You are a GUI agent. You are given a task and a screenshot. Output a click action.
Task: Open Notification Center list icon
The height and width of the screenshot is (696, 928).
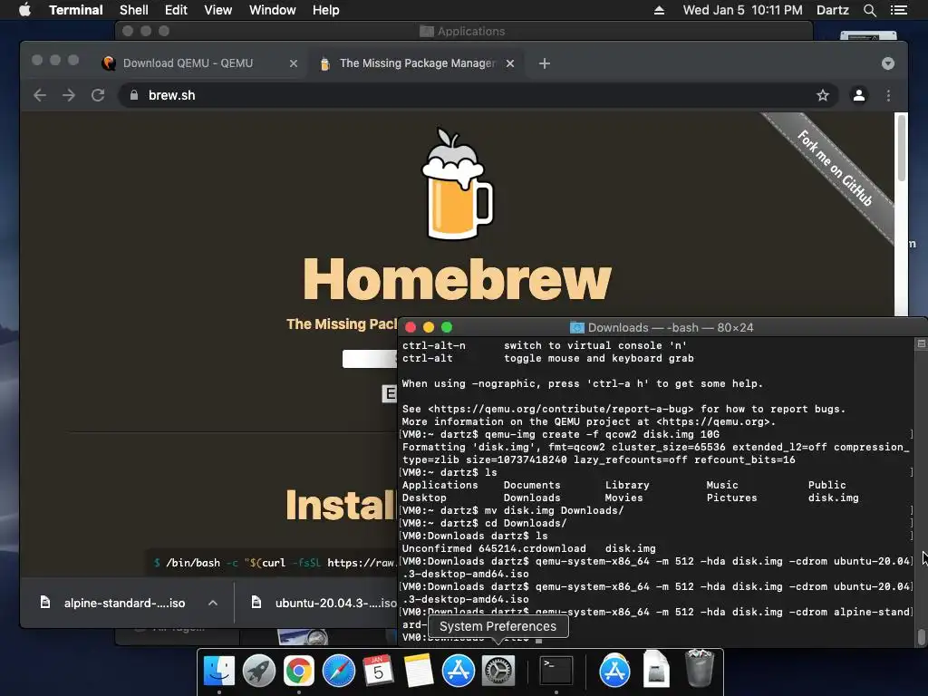click(898, 10)
